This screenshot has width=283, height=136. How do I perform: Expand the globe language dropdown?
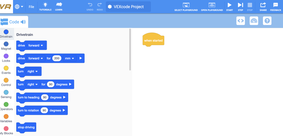pyautogui.click(x=19, y=7)
